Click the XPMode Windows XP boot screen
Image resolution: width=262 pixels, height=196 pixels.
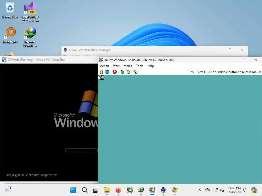(x=49, y=122)
